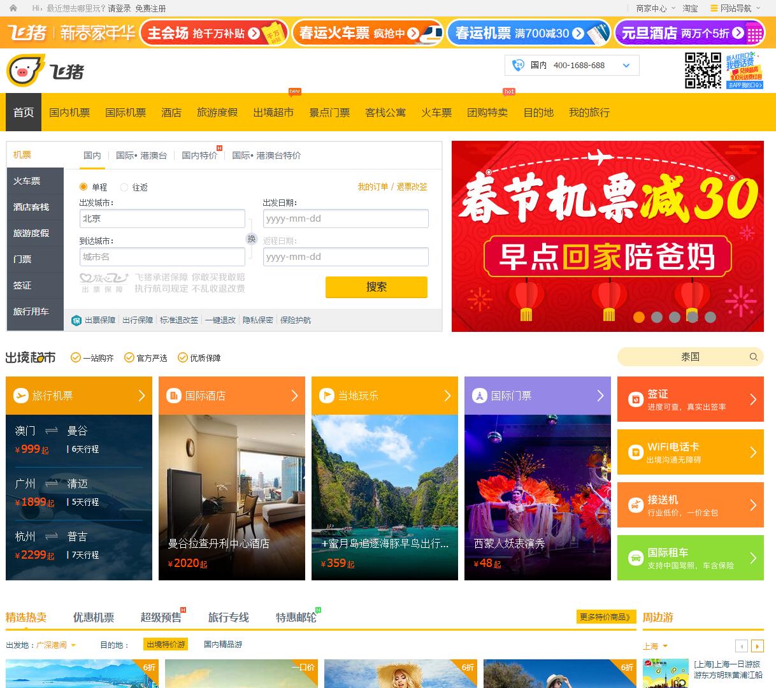Click the visa icon on 签证 card

click(x=635, y=399)
